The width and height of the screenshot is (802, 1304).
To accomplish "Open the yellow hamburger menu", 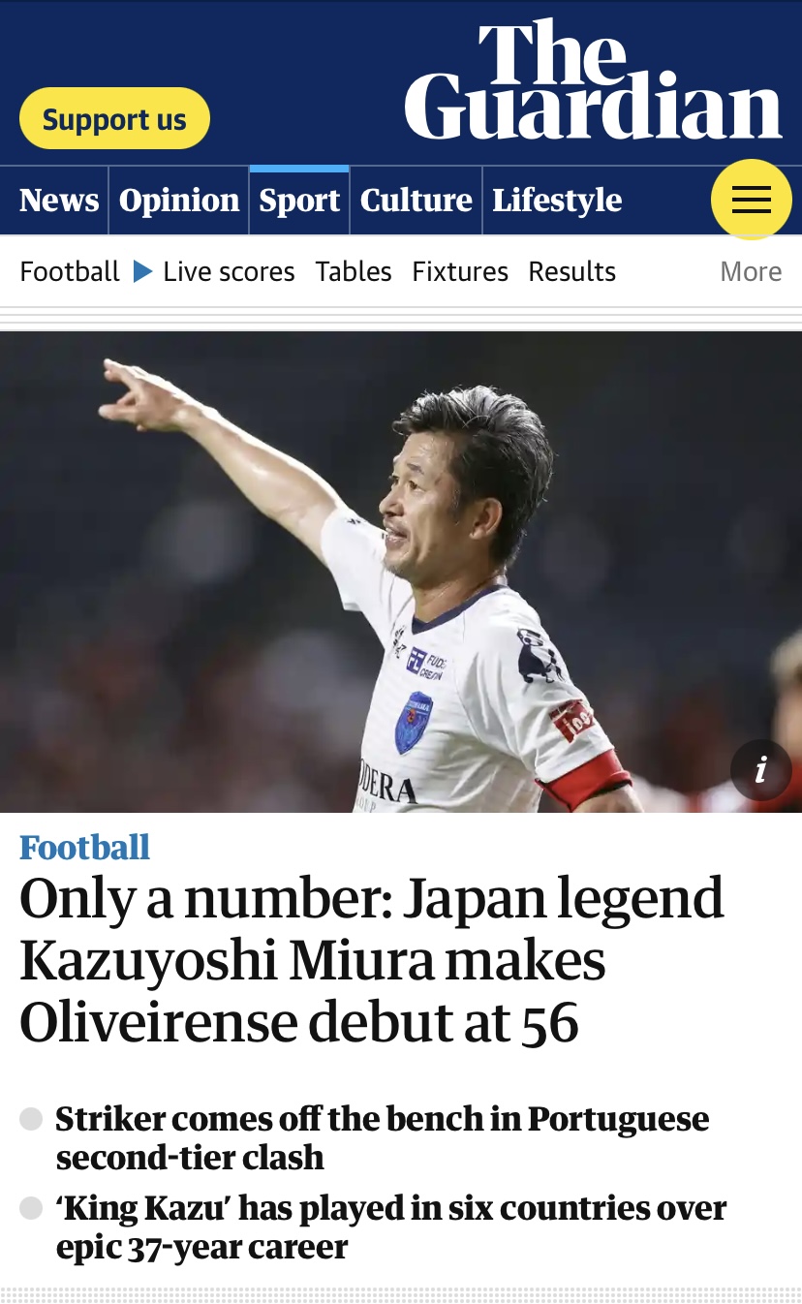I will (x=752, y=200).
